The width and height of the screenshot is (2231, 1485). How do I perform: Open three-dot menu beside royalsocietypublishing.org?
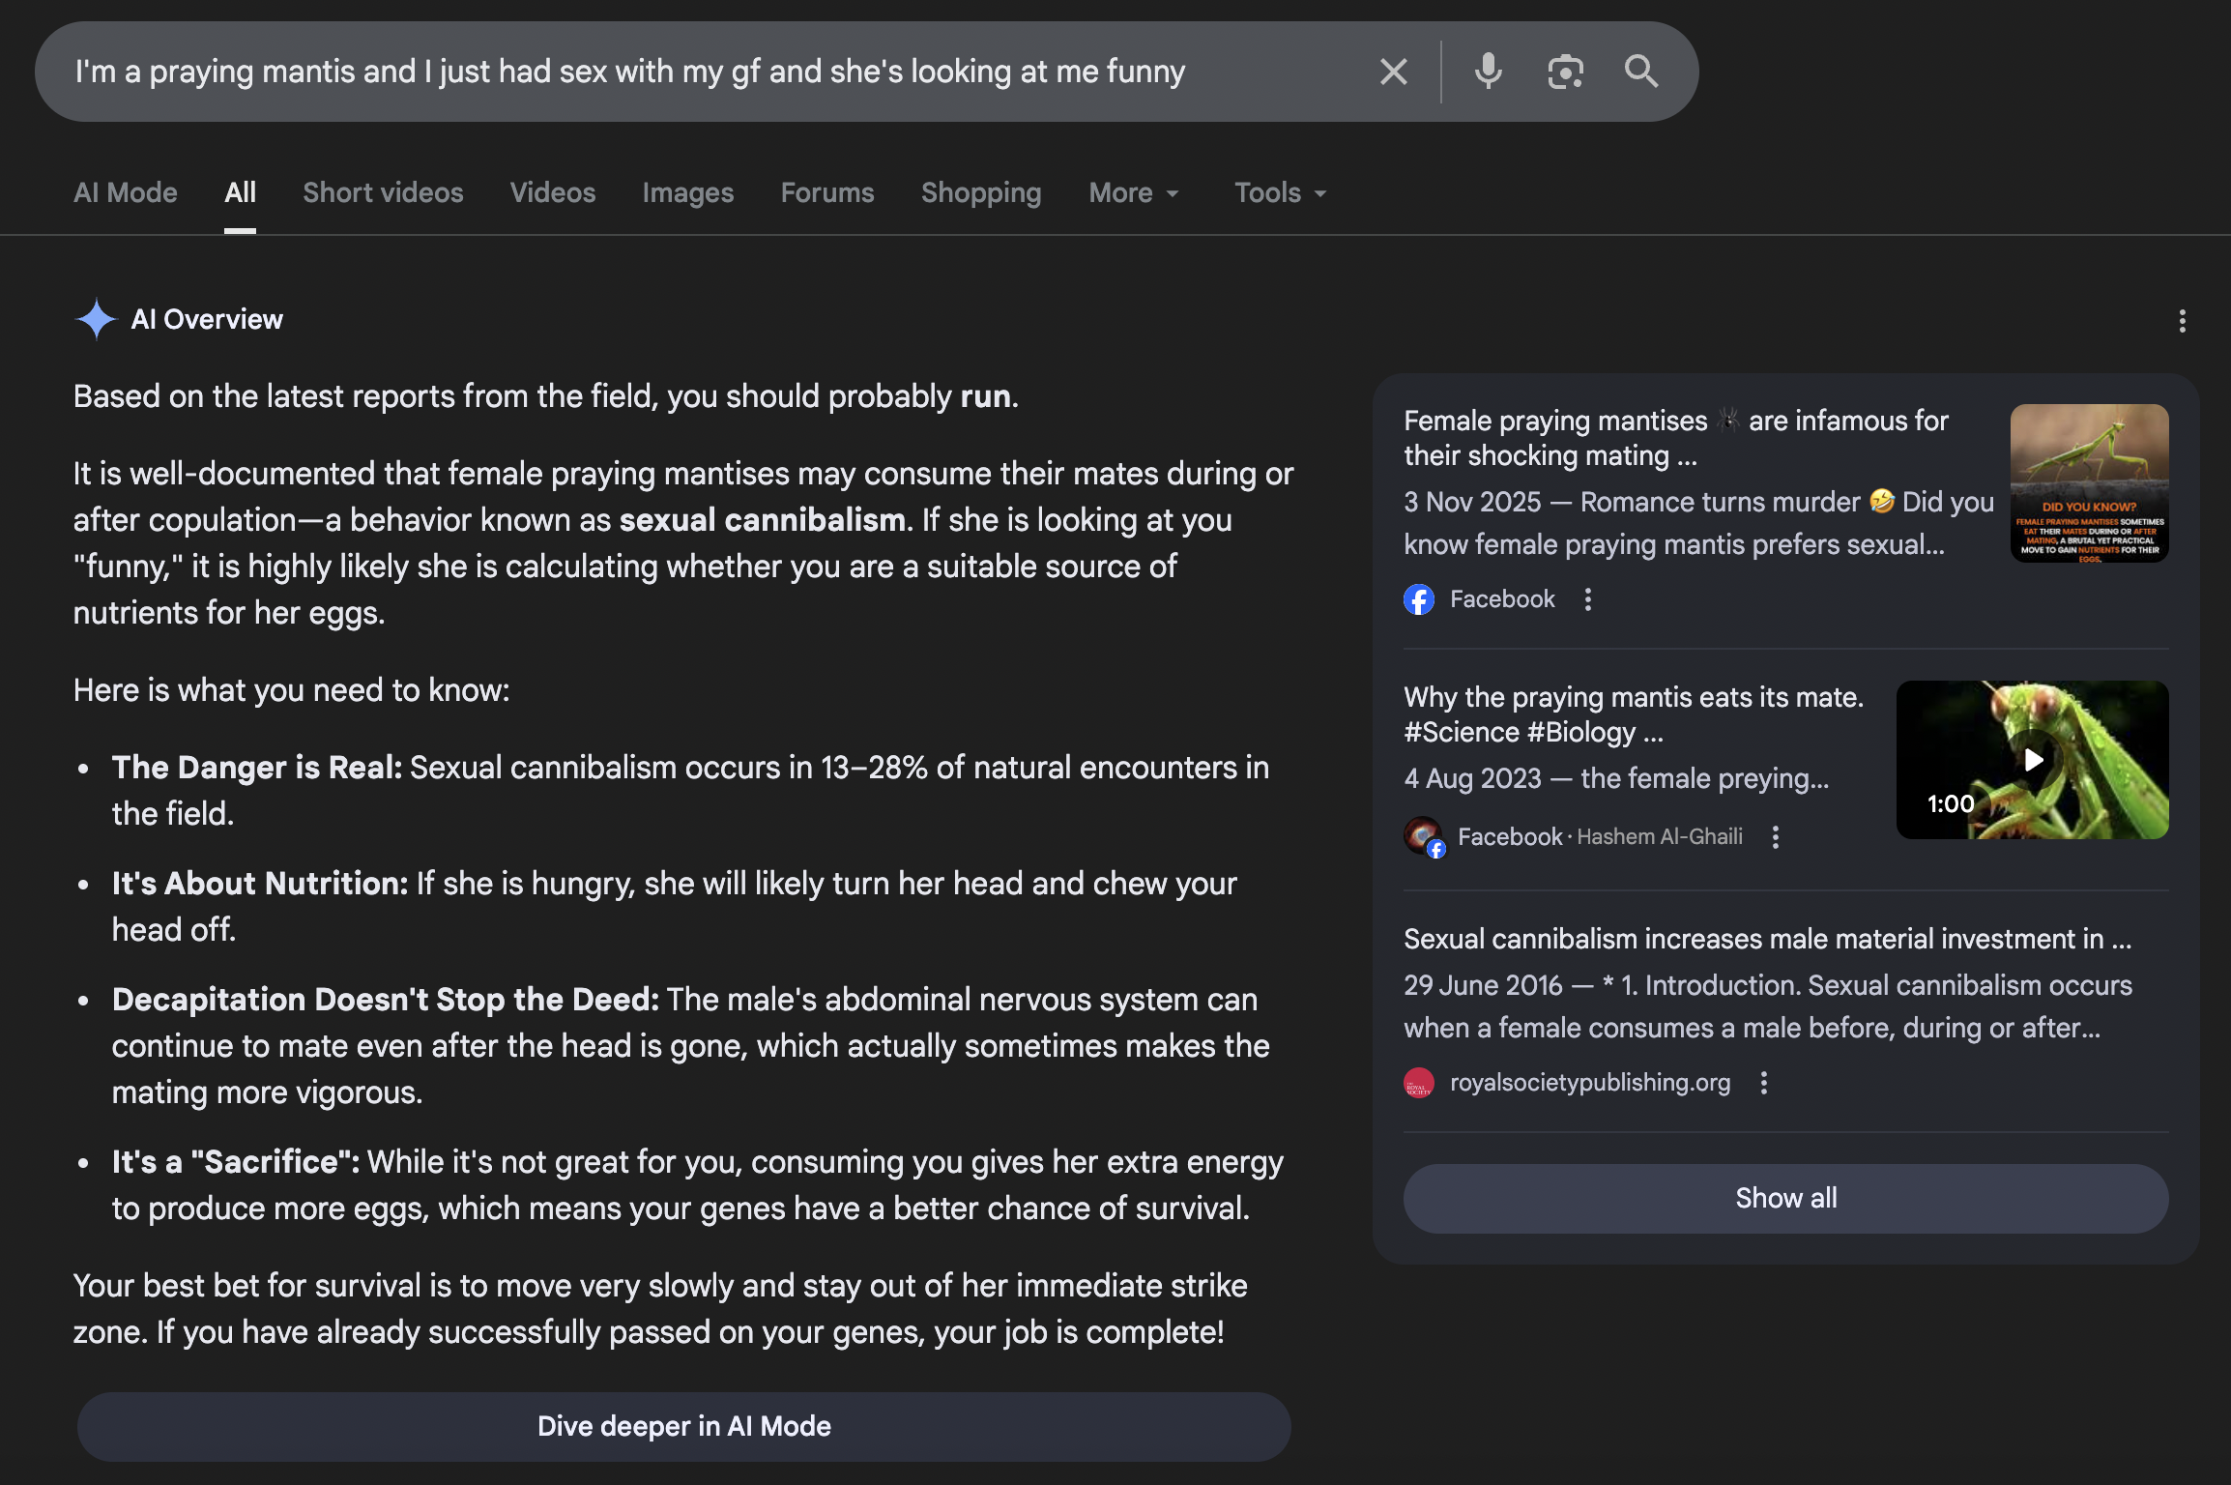pyautogui.click(x=1764, y=1083)
